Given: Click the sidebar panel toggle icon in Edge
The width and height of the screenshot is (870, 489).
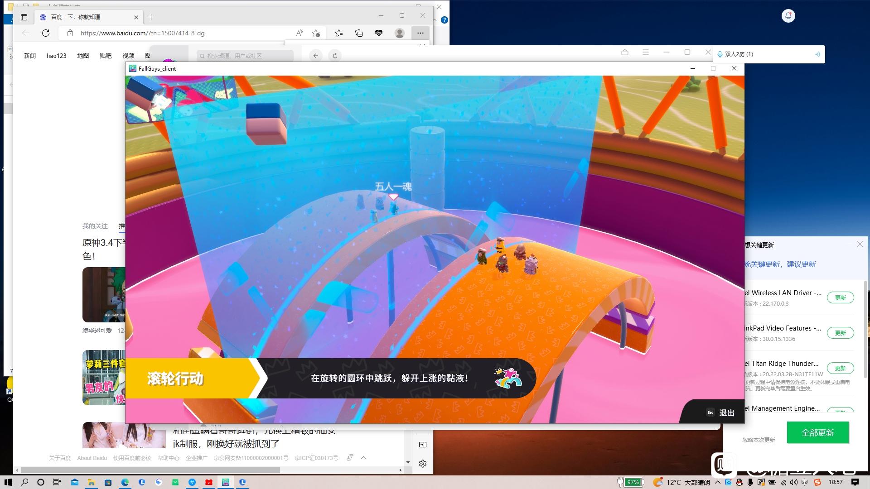Looking at the screenshot, I should coord(423,445).
